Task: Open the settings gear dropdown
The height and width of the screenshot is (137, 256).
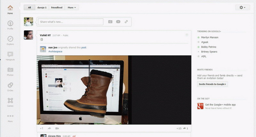Action: click(x=243, y=7)
